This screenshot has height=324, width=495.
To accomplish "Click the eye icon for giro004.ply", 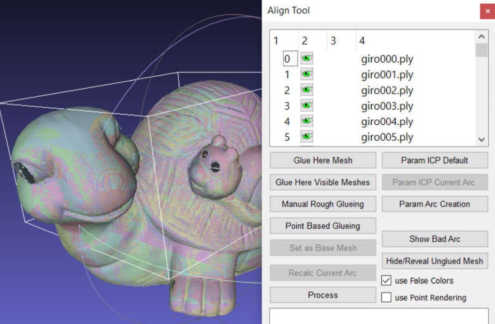I will tap(306, 121).
